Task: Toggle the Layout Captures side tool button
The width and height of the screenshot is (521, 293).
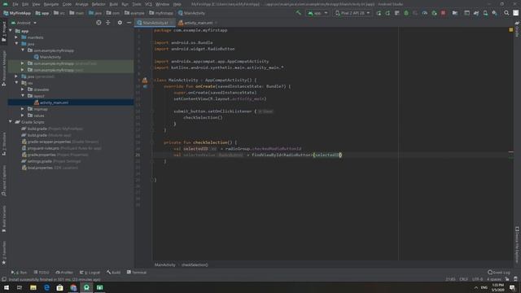Action: pyautogui.click(x=3, y=181)
